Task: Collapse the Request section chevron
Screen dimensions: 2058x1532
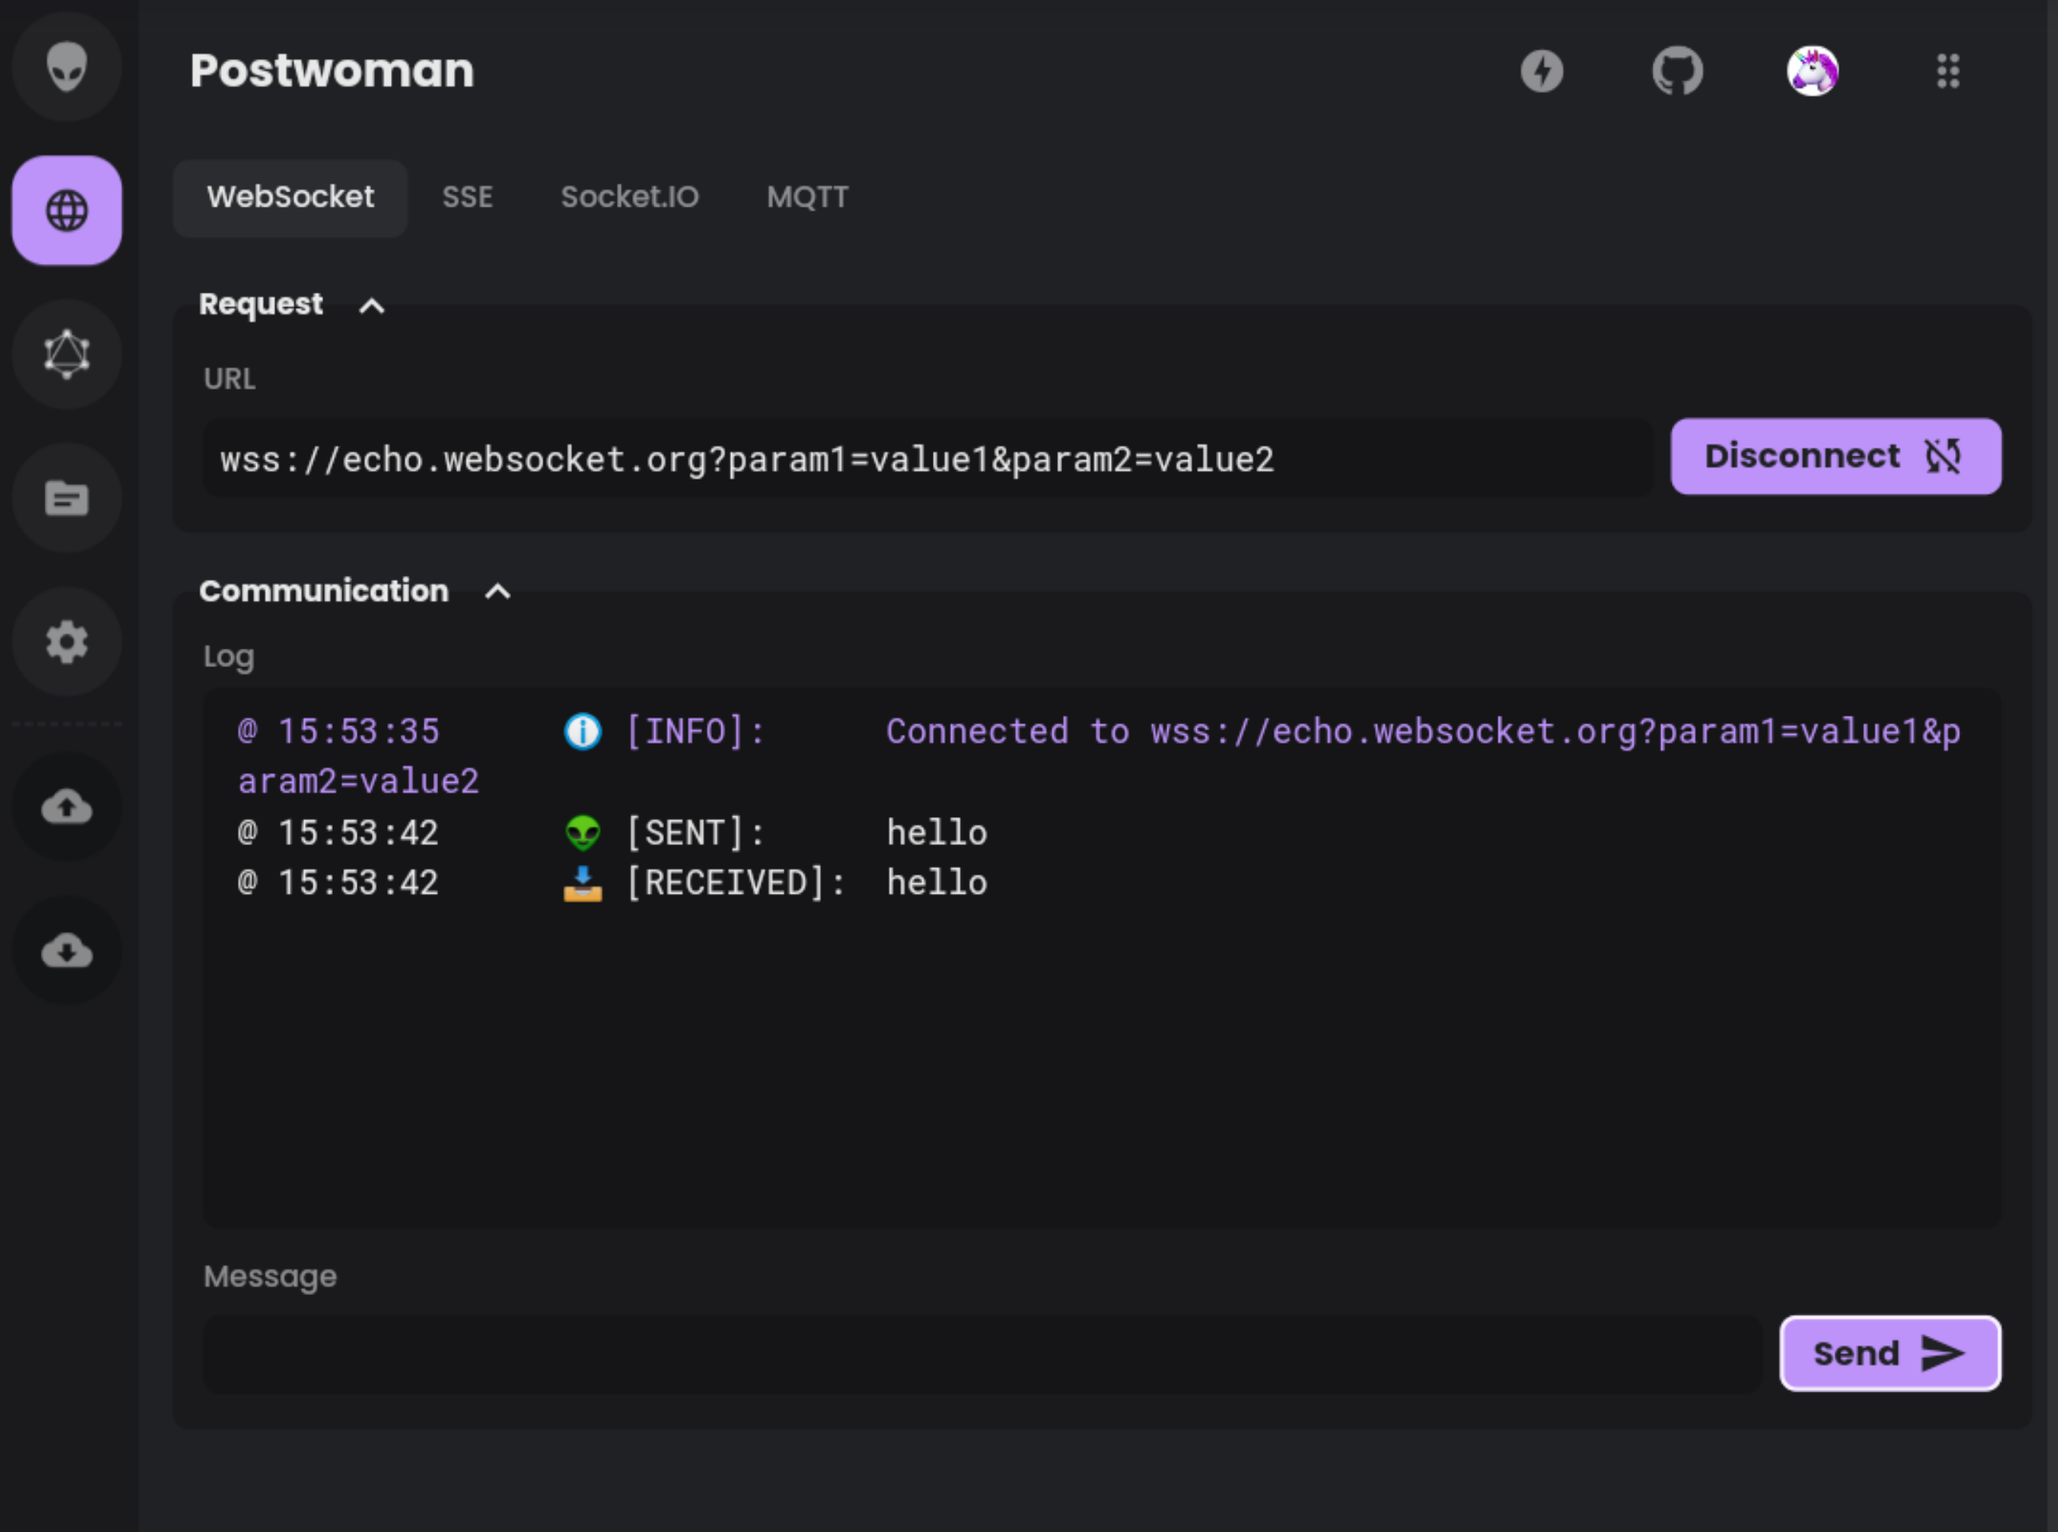Action: pyautogui.click(x=372, y=306)
